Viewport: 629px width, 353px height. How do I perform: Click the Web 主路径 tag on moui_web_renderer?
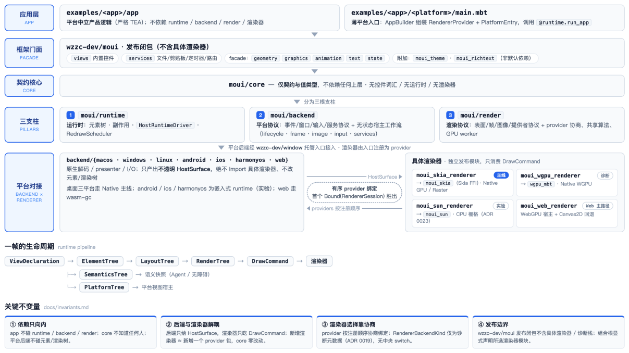click(598, 206)
